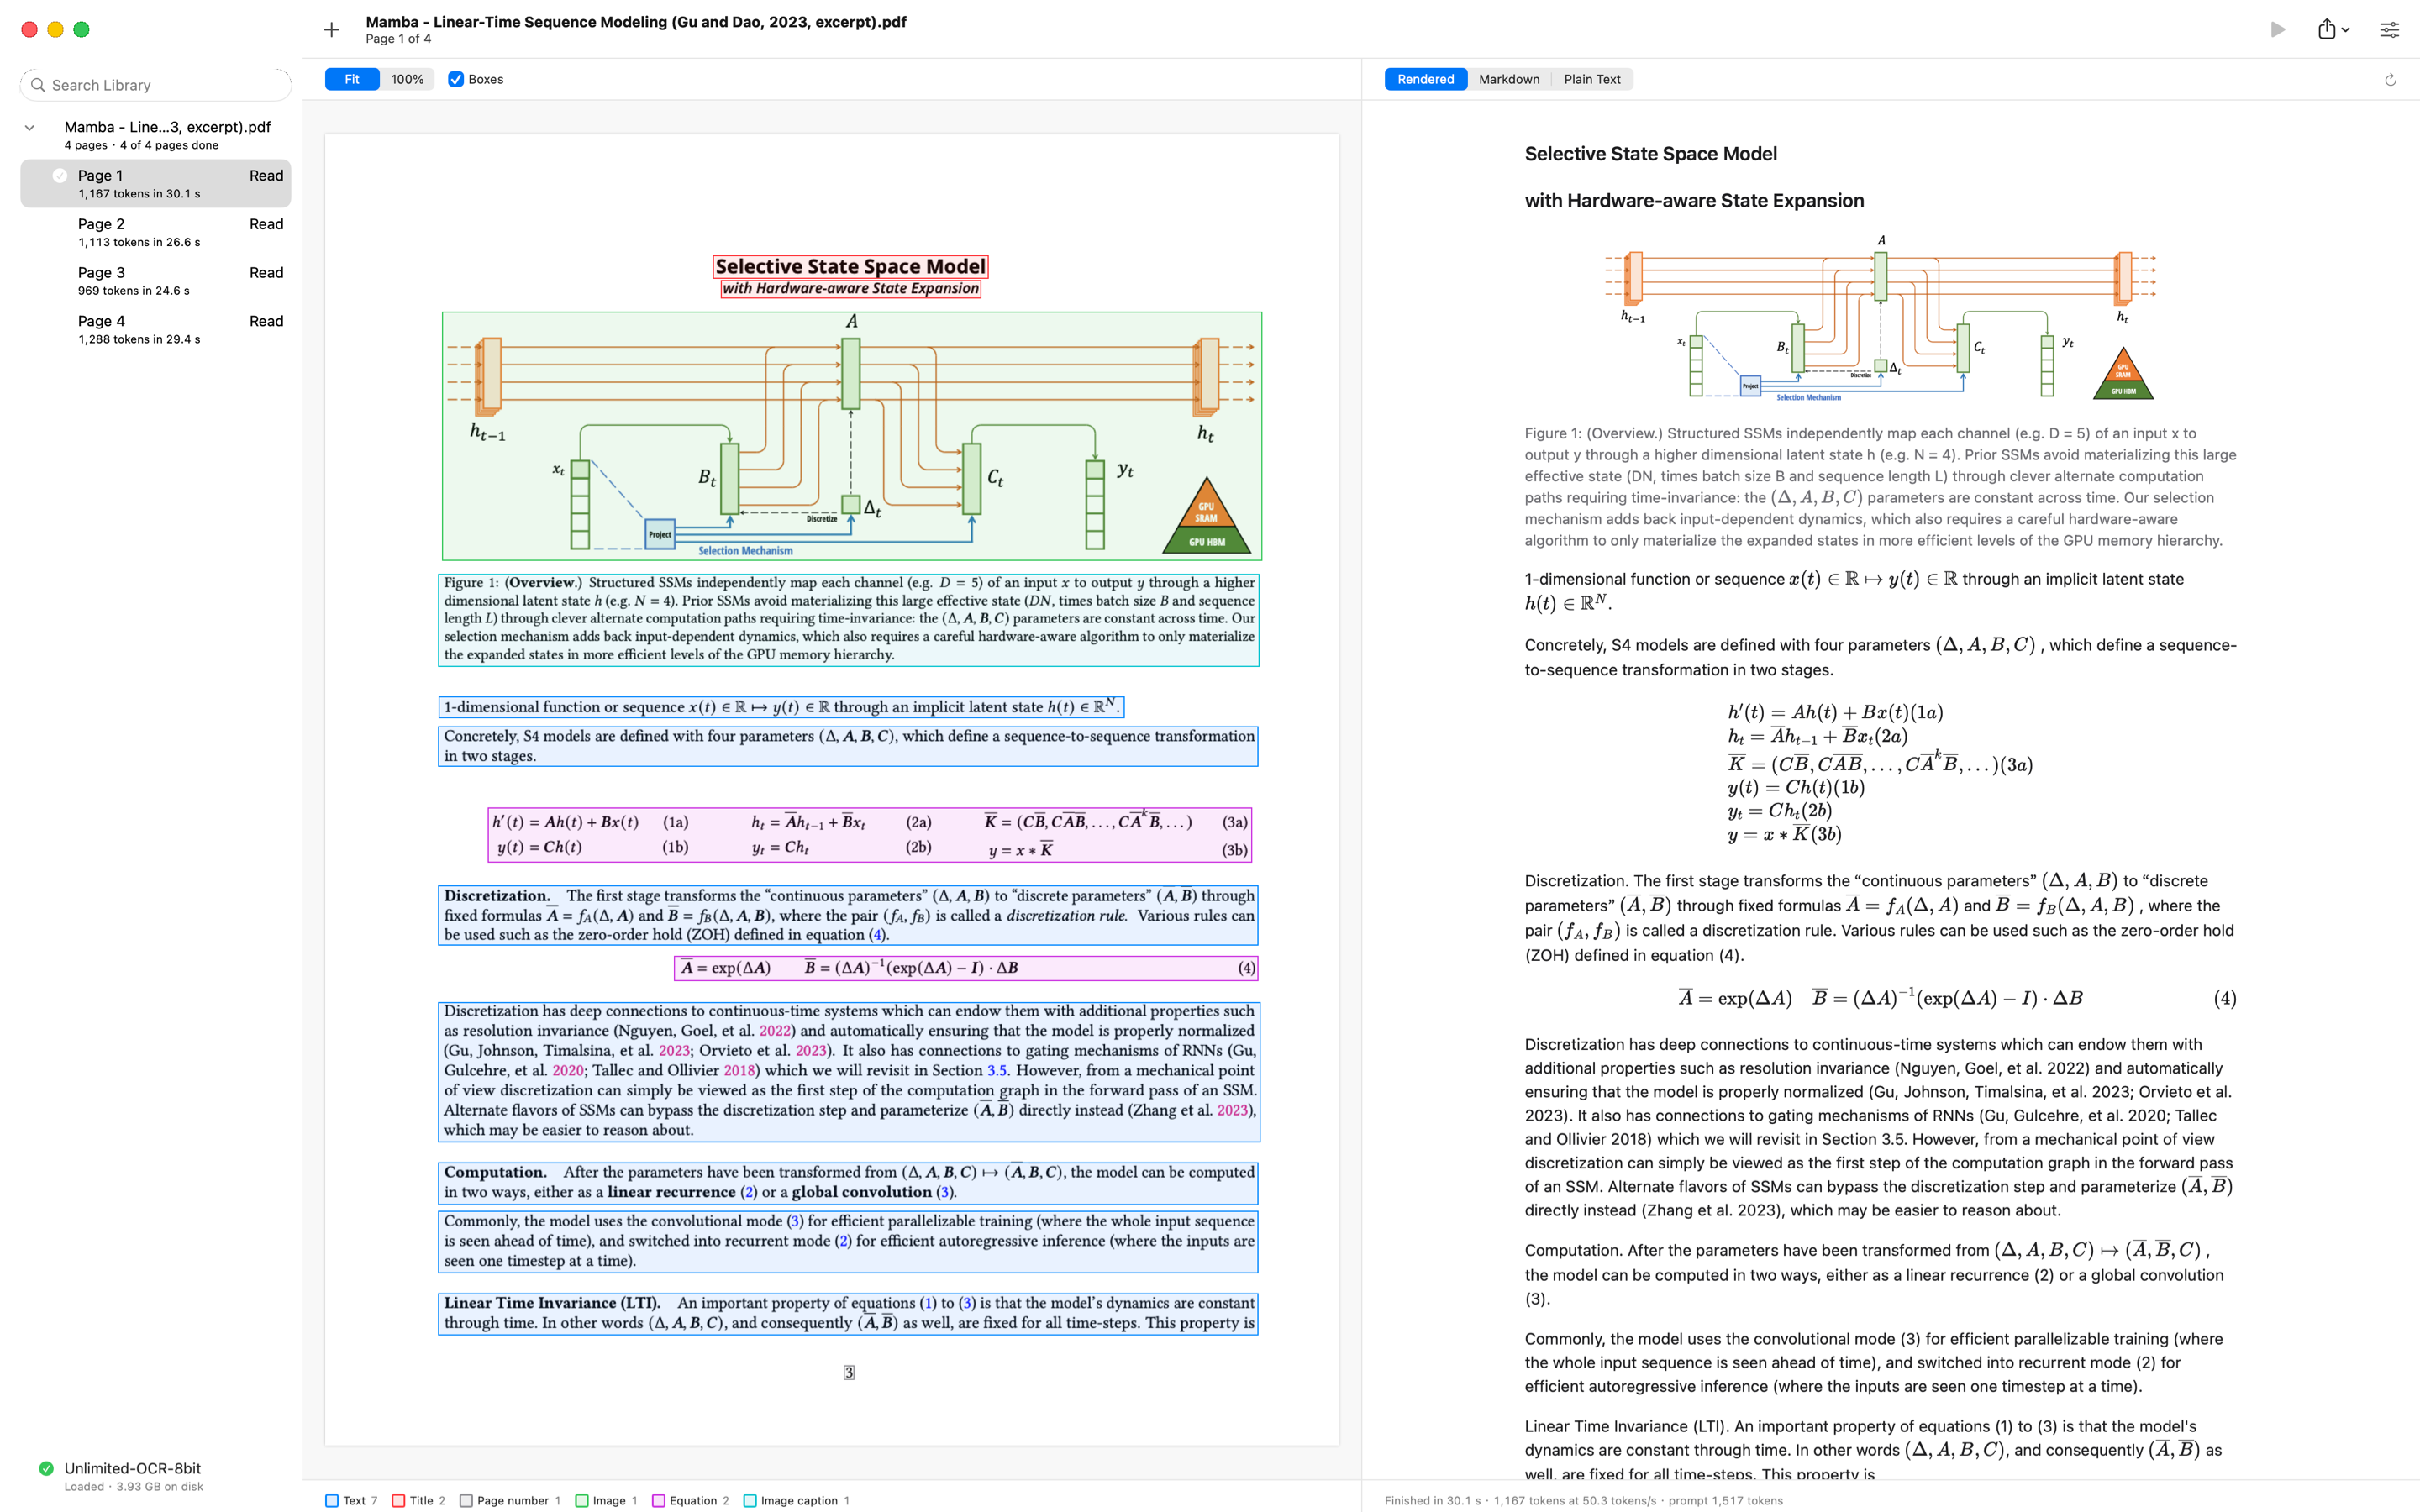Click the Selective State Space Model title box
Image resolution: width=2420 pixels, height=1512 pixels.
(x=851, y=267)
